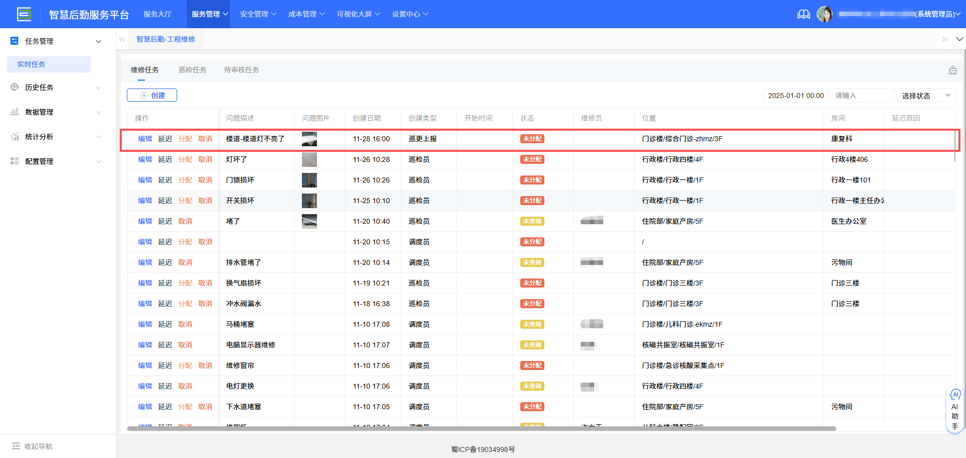Viewport: 966px width, 458px height.
Task: Click the 任务管理 sidebar icon
Action: click(14, 41)
